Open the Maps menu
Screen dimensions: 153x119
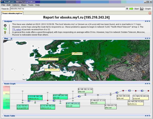24,5
